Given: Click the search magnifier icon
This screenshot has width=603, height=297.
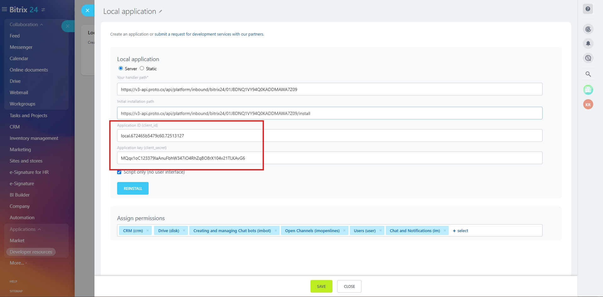Looking at the screenshot, I should point(588,74).
